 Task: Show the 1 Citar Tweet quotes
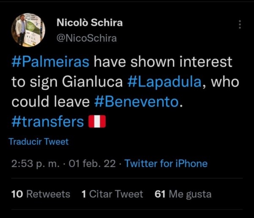[x=112, y=194]
